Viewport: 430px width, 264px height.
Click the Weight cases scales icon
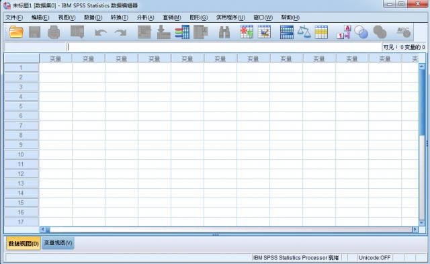click(304, 32)
